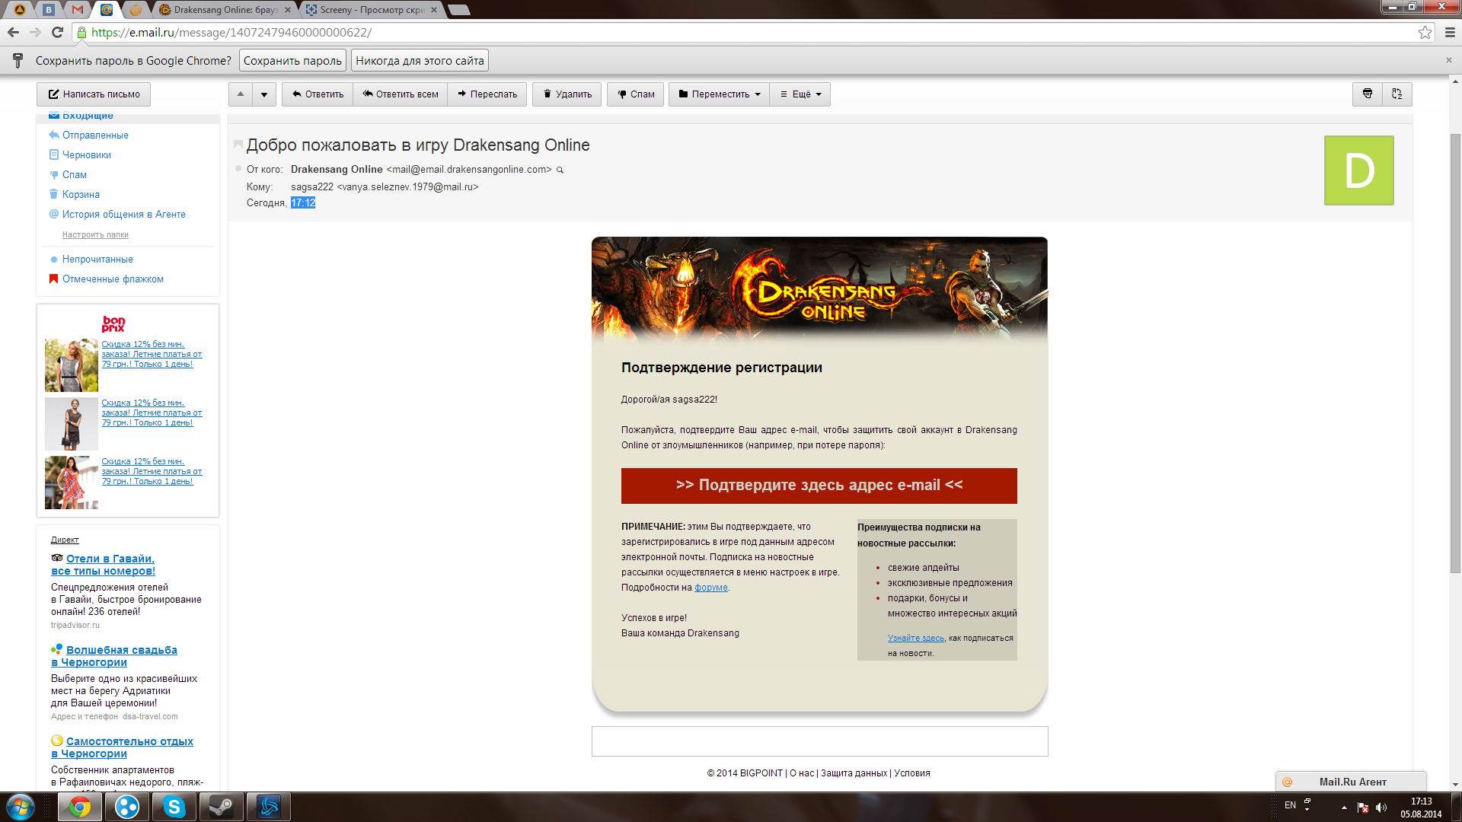
Task: Expand the Переместить dropdown
Action: tap(719, 94)
